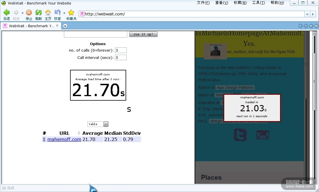The height and width of the screenshot is (192, 319).
Task: Click the tab bar scroll-left arrow
Action: point(300,26)
